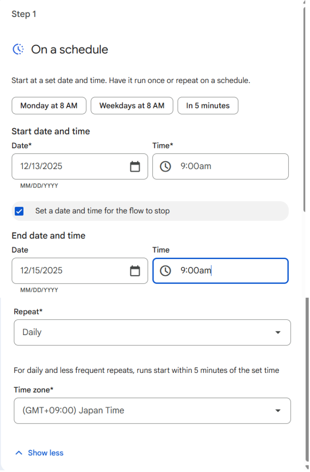Click the clock icon in end Time field

coord(165,271)
